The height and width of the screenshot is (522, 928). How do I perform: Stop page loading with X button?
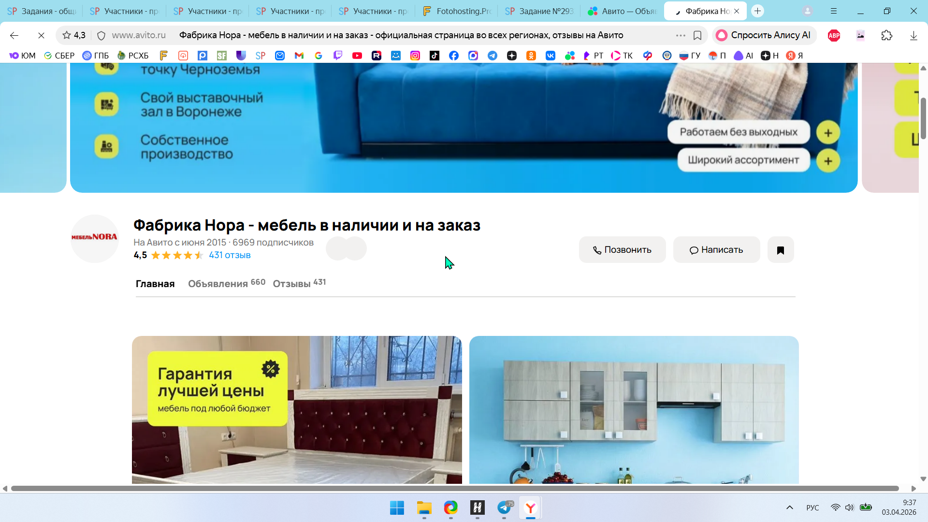(x=41, y=35)
